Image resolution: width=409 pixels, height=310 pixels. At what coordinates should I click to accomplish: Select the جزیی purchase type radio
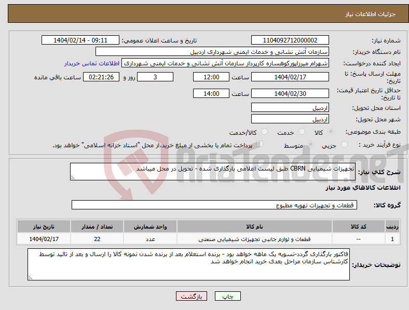point(344,144)
